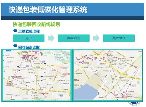146x107 pixels.
Task: Click circular logo at slide bottom-right corner
Action: [x=134, y=103]
